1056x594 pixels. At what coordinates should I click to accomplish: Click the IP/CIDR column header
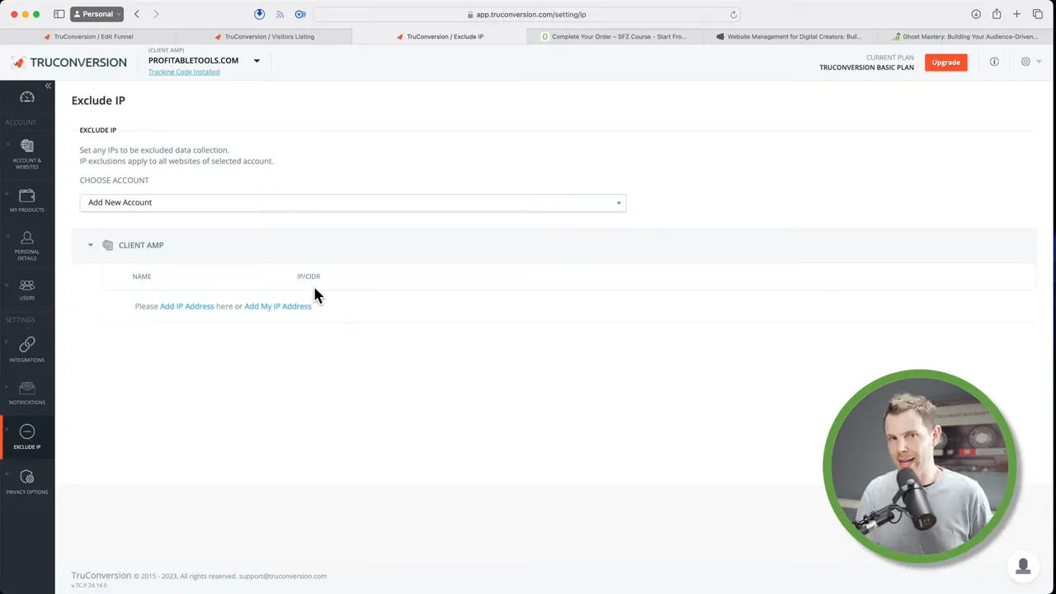309,276
